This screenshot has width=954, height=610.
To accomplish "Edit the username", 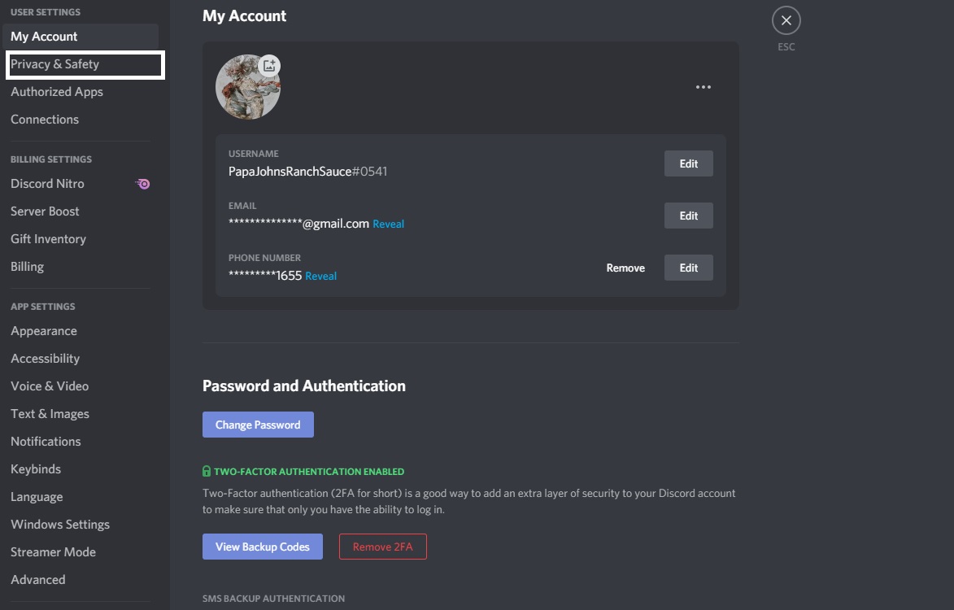I will tap(688, 163).
